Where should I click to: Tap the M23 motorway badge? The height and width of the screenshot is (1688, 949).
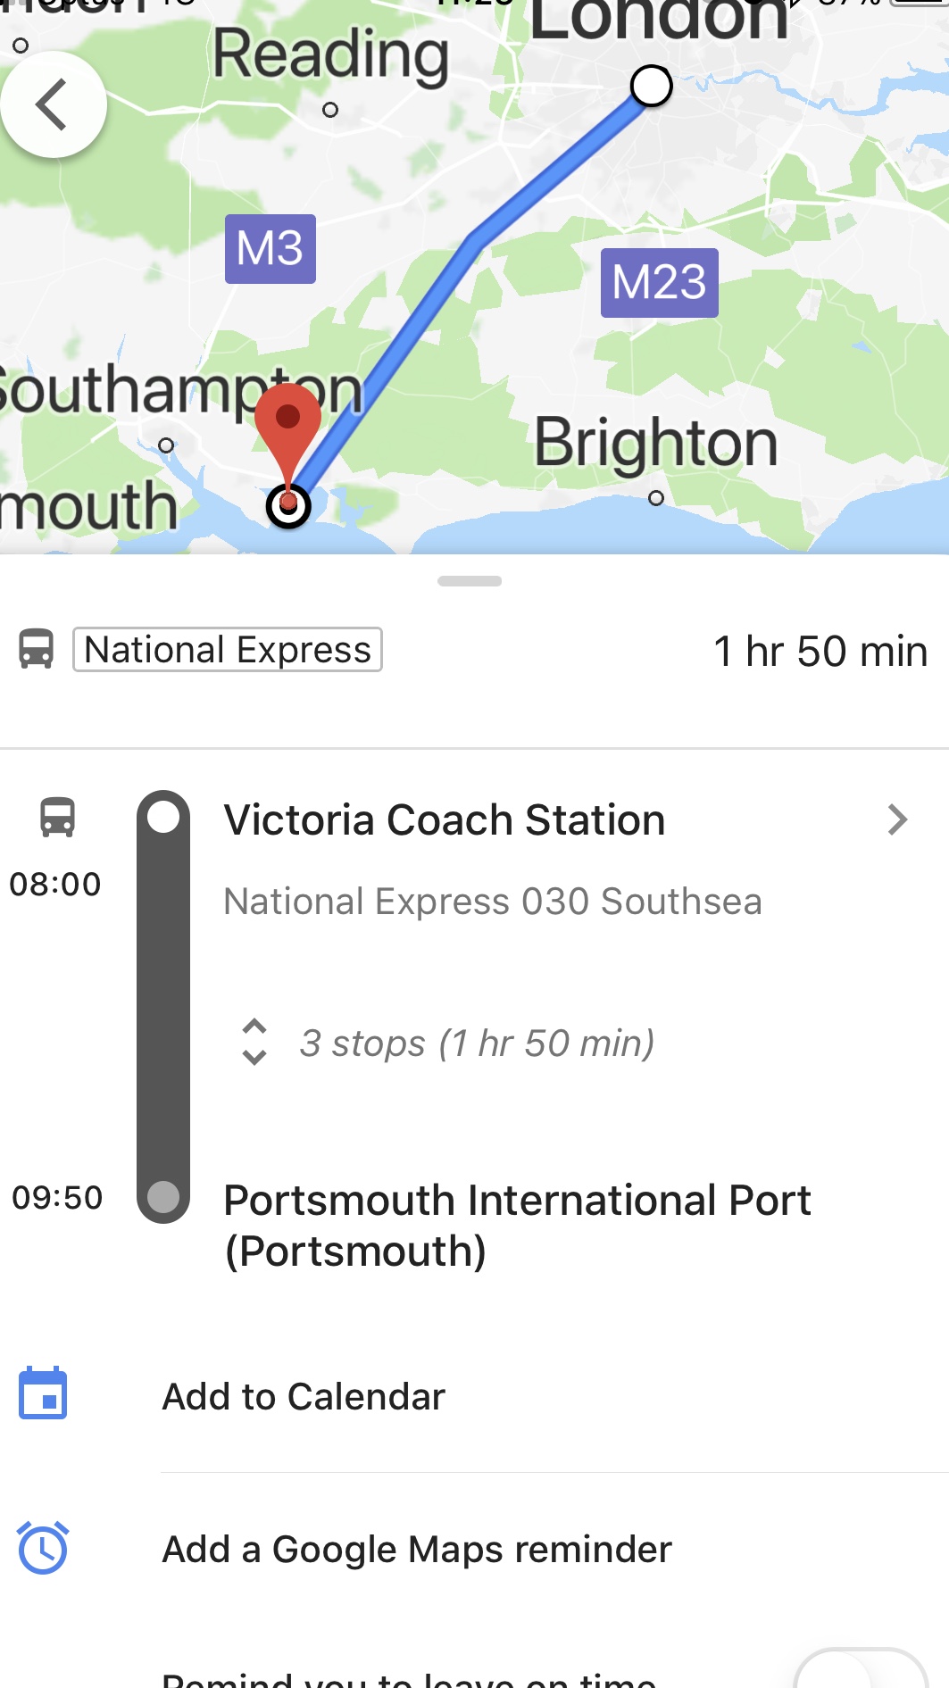point(659,283)
